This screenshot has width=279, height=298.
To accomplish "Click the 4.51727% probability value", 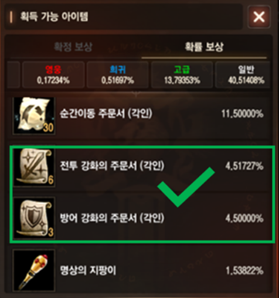I will point(244,166).
